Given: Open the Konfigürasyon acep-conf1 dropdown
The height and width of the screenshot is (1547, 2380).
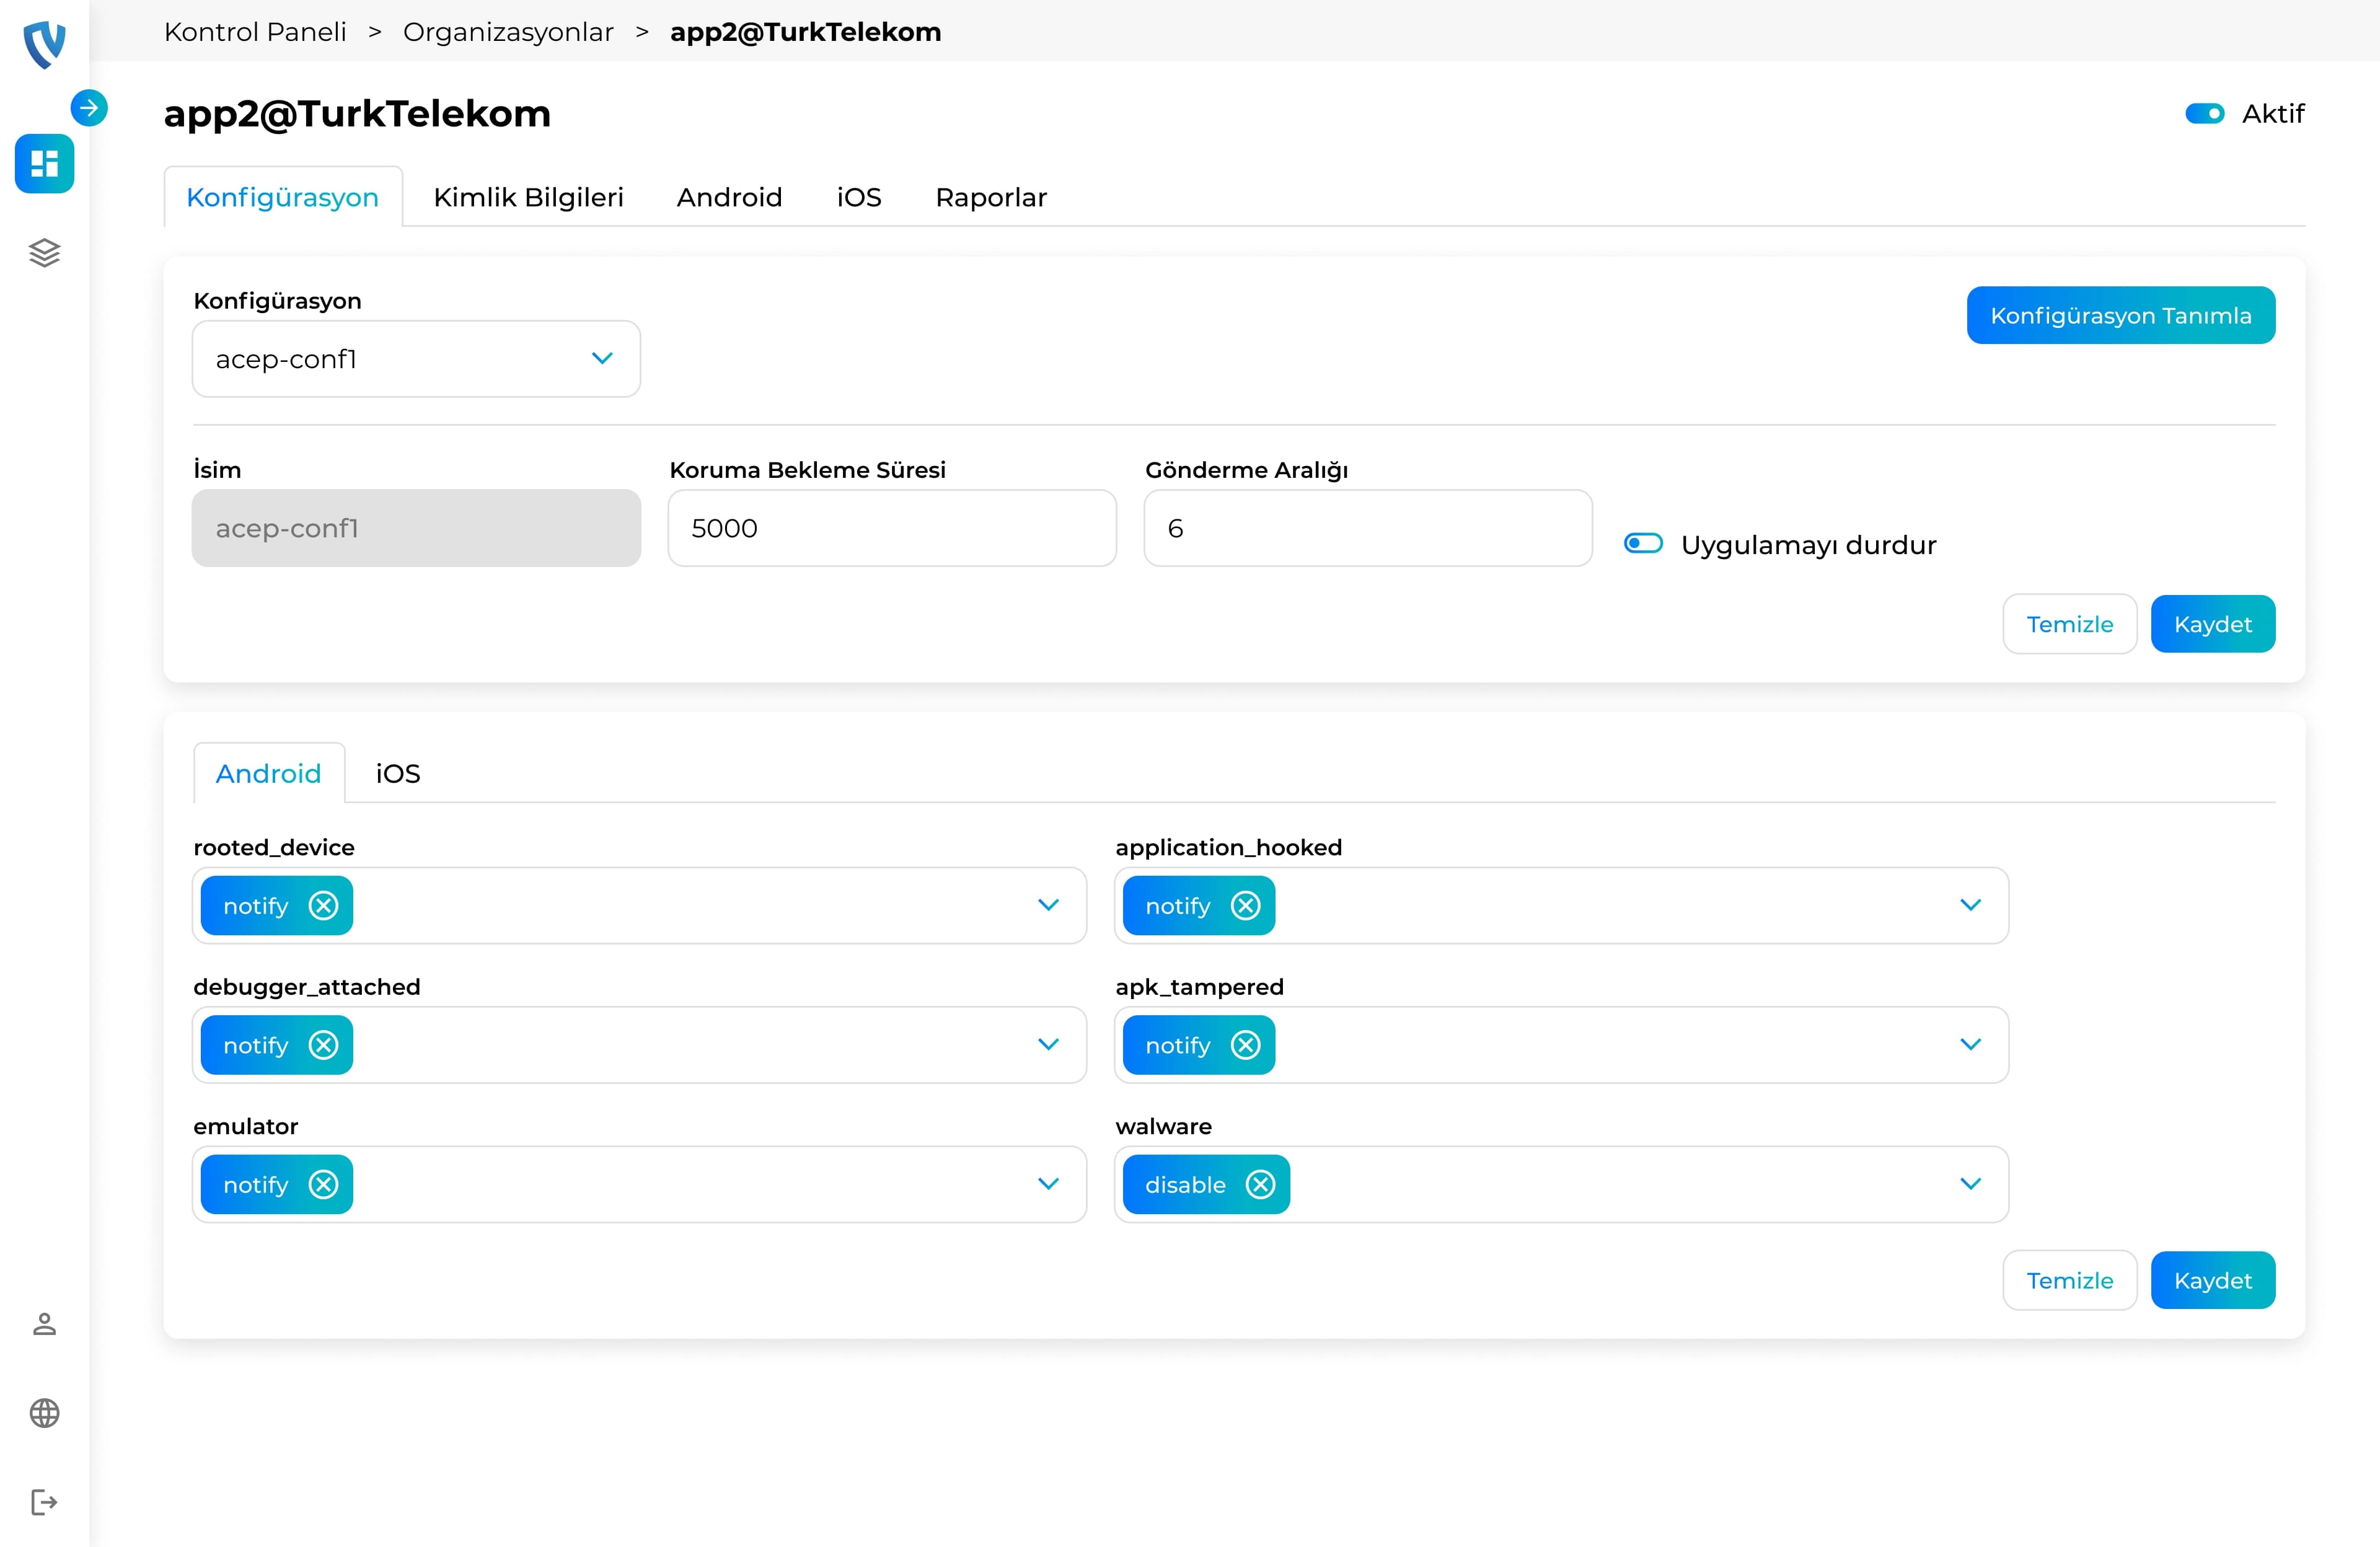Looking at the screenshot, I should (416, 359).
